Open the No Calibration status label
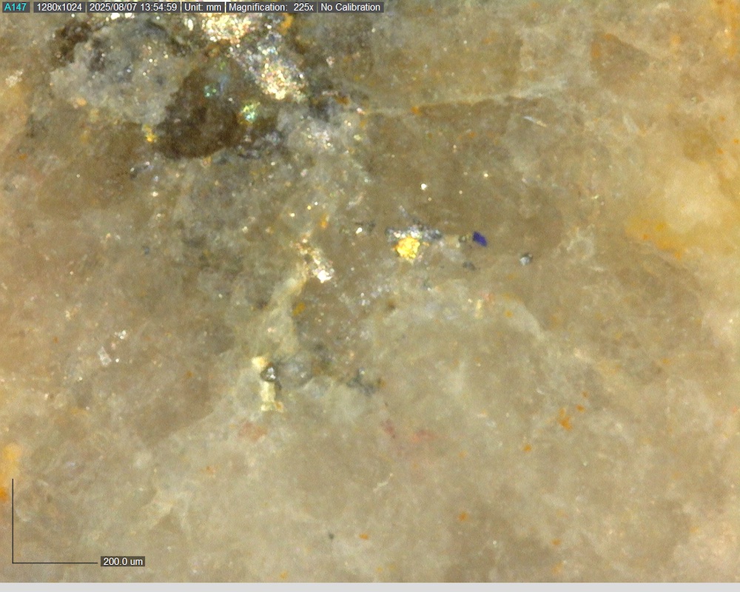 351,7
